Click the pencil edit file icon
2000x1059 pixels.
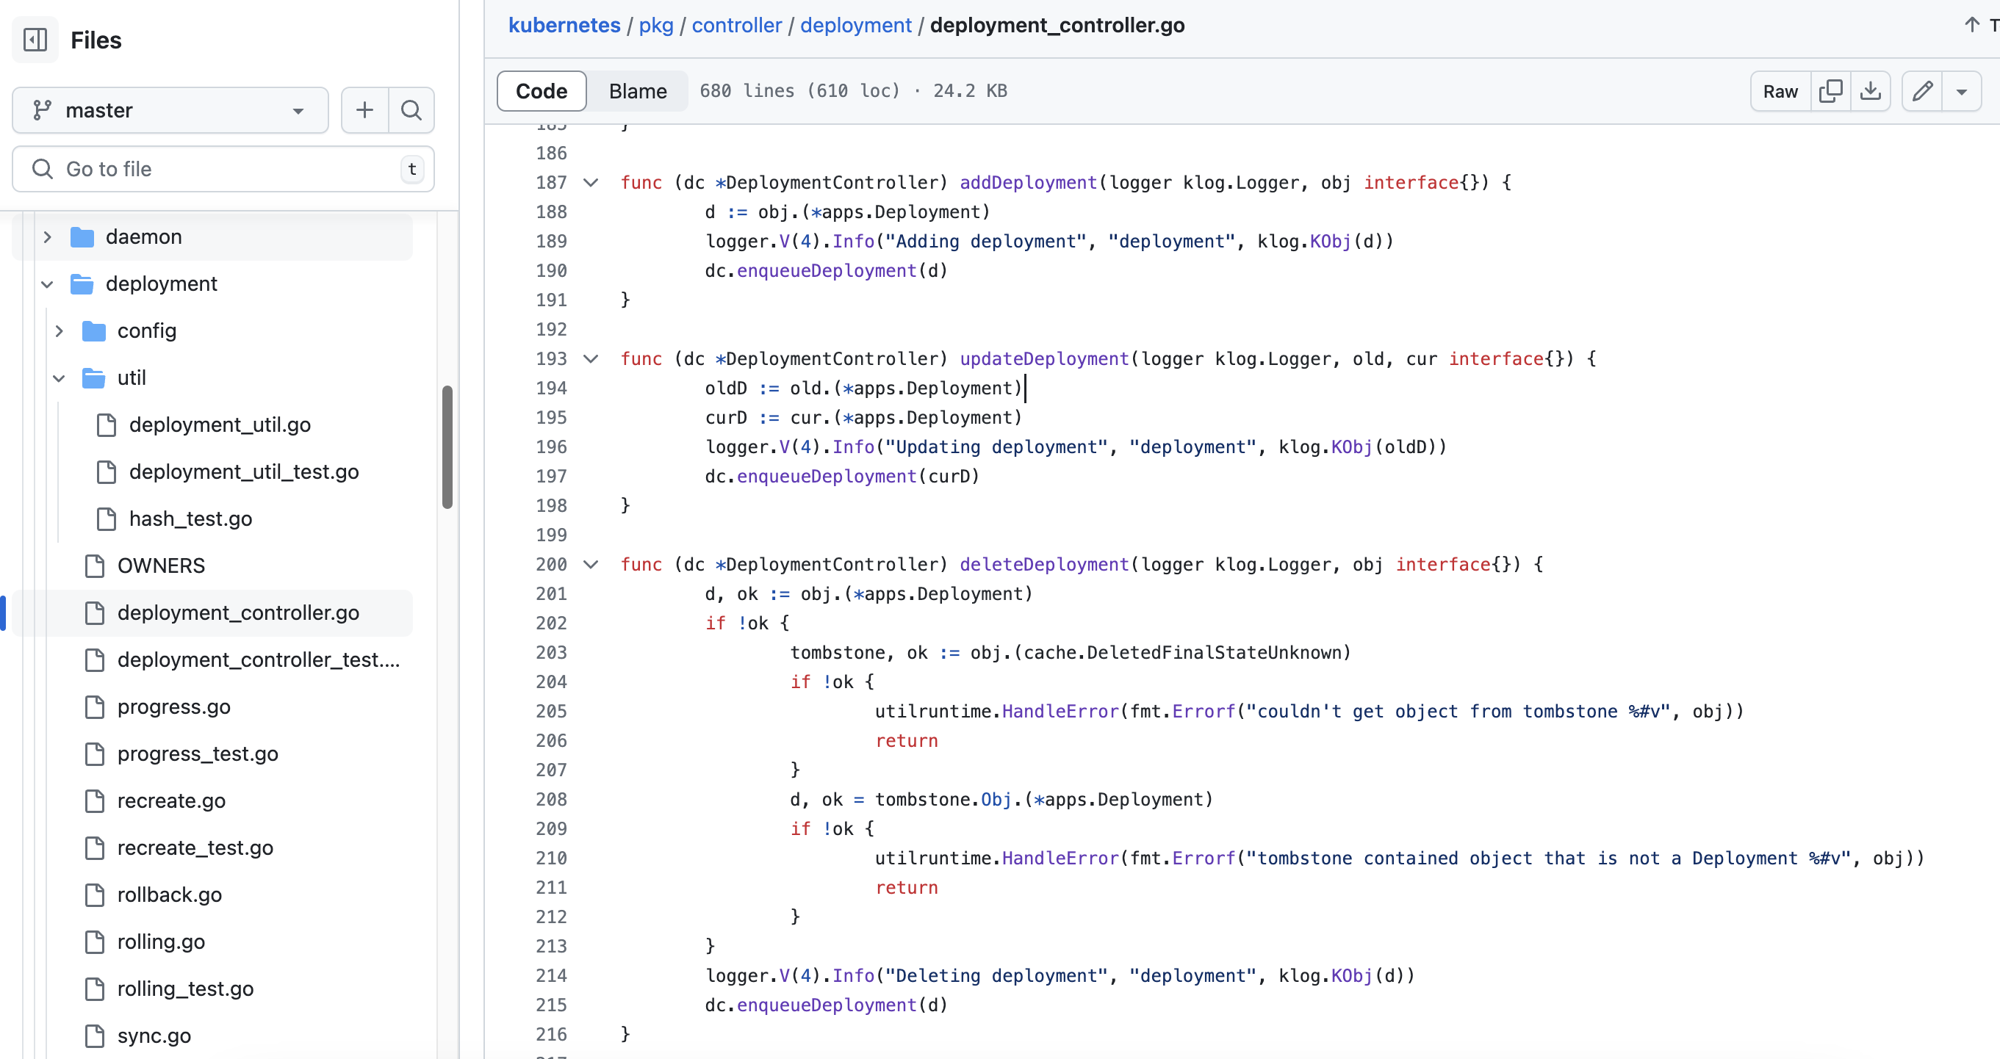click(x=1921, y=91)
